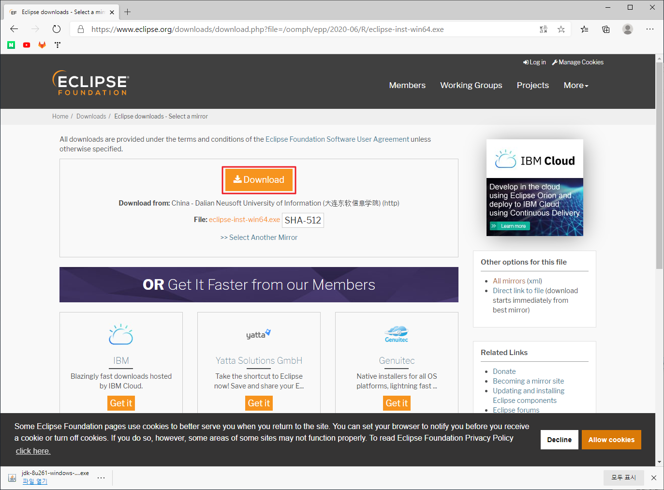Image resolution: width=664 pixels, height=490 pixels.
Task: Open browser settings and more menu
Action: (x=650, y=29)
